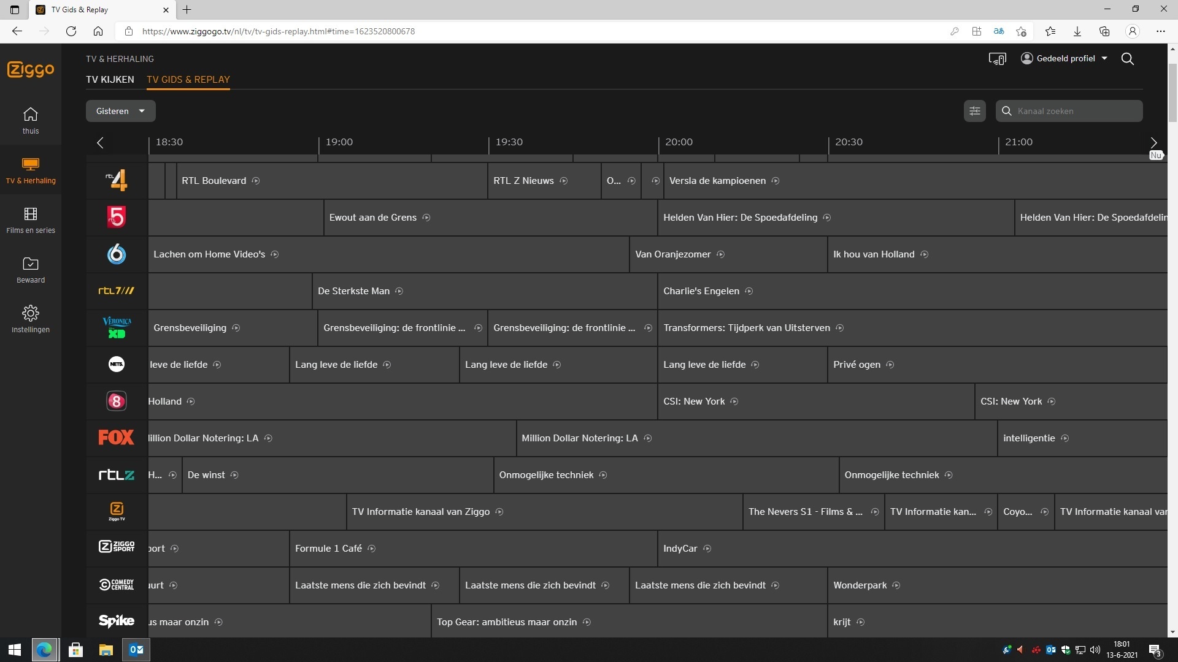Click browser tab TV Gids & Replay
Screen dimensions: 1178x662
(x=102, y=10)
